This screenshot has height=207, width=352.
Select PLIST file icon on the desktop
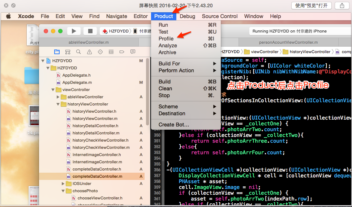(x=33, y=35)
